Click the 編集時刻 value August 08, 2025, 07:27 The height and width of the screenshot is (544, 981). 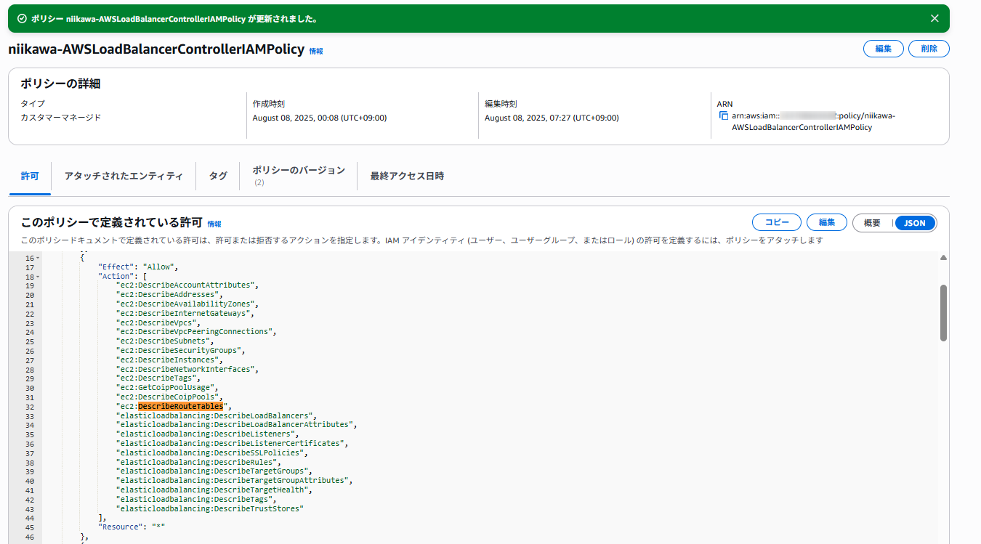click(x=552, y=118)
